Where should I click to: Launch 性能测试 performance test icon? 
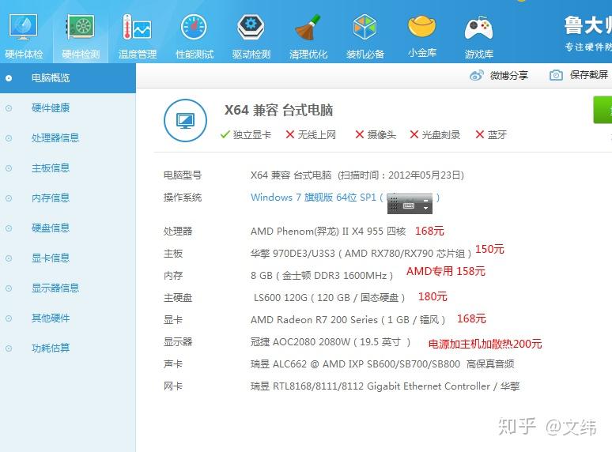(194, 28)
